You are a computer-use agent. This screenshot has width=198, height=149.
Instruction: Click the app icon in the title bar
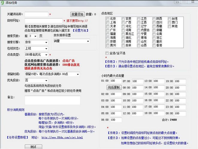[3, 2]
